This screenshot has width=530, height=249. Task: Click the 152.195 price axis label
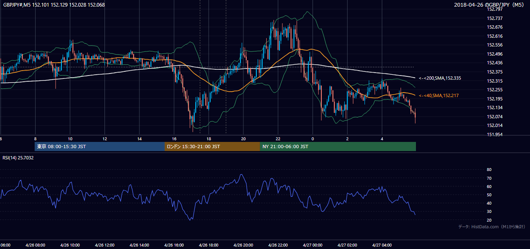[494, 99]
